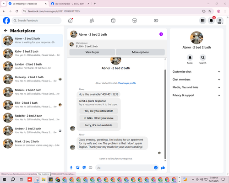This screenshot has width=229, height=183.
Task: Open the Gaming icon in top navigation
Action: [x=156, y=21]
